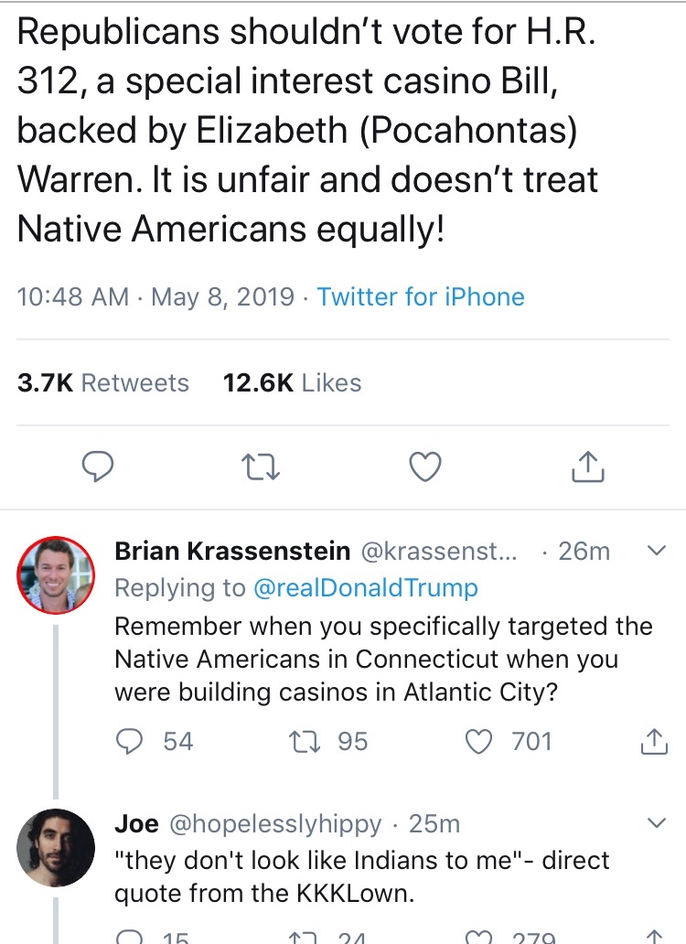
Task: Reply to Brian Krassenstein's tweet
Action: click(132, 741)
